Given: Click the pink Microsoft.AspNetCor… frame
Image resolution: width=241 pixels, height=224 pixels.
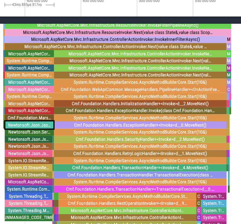Looking at the screenshot, I should [29, 89].
